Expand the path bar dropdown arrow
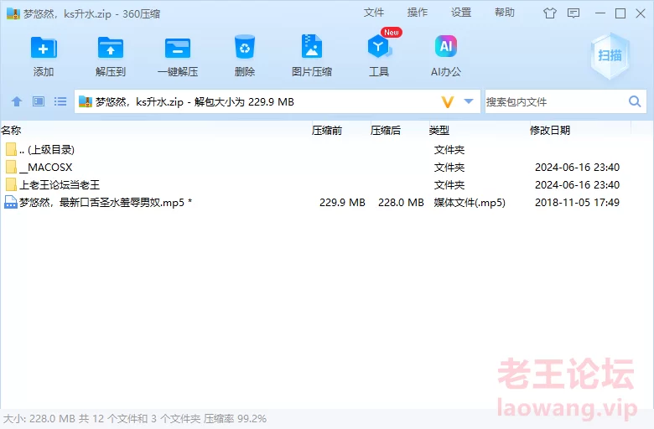 point(469,101)
